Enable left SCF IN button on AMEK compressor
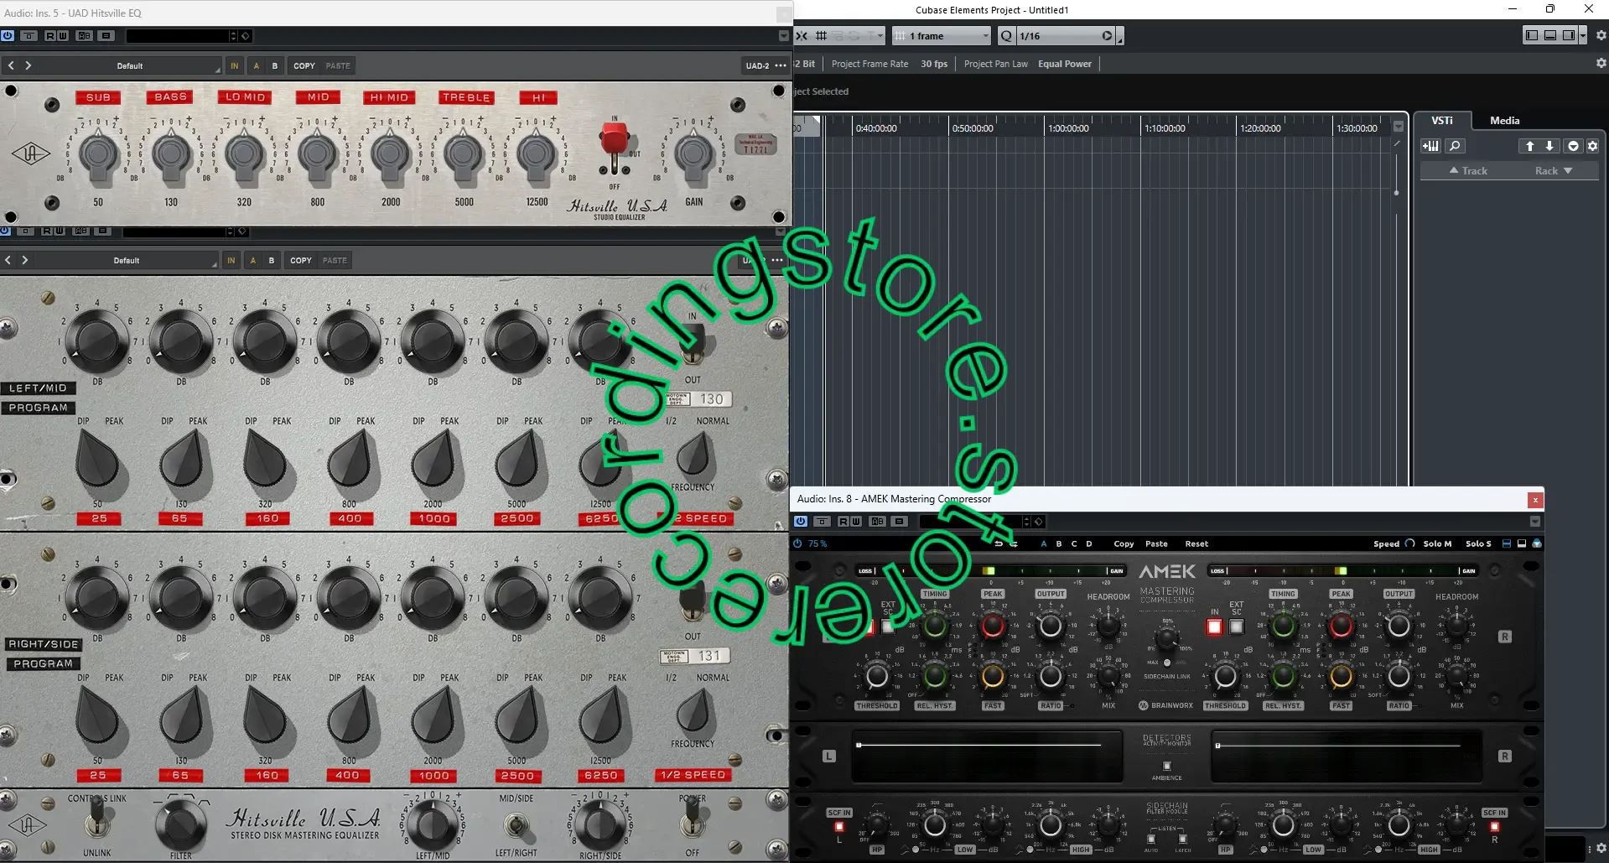 coord(838,827)
